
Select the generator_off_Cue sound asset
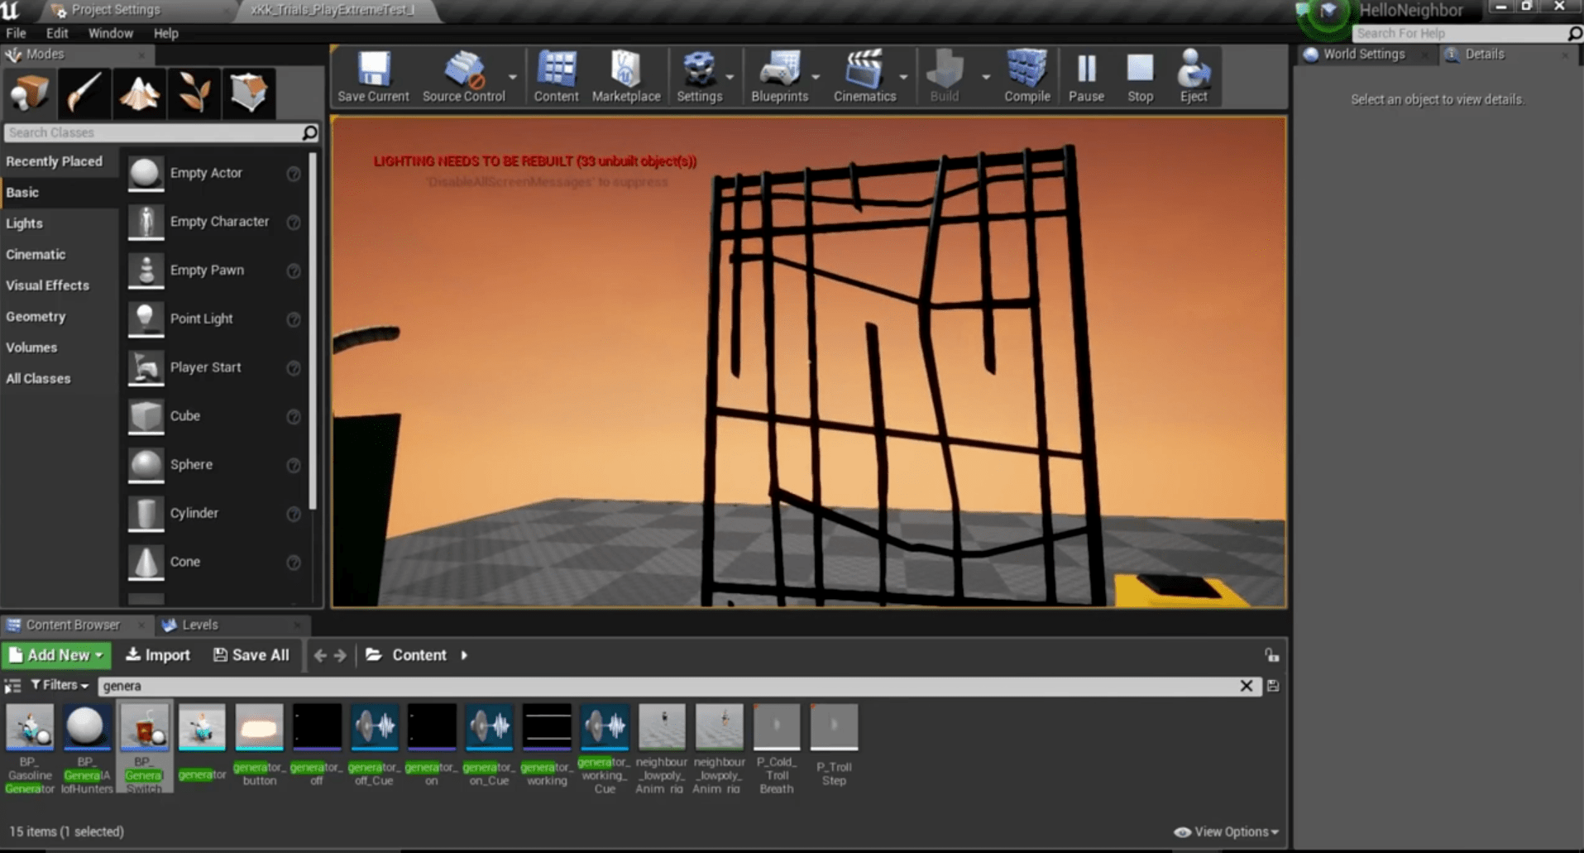click(374, 728)
